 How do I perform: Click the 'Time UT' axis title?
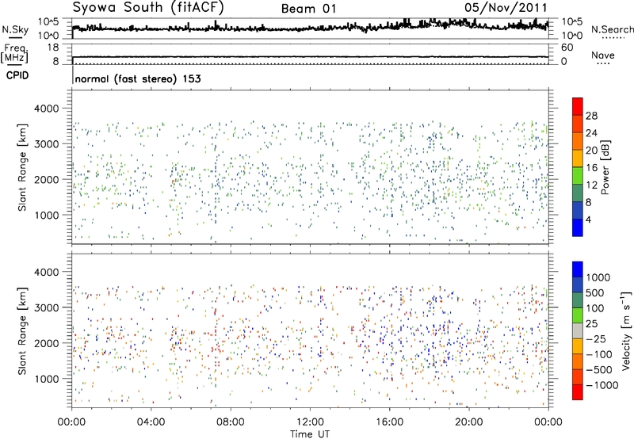pyautogui.click(x=310, y=434)
